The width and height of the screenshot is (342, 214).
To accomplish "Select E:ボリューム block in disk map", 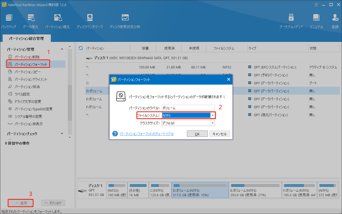I will click(255, 190).
